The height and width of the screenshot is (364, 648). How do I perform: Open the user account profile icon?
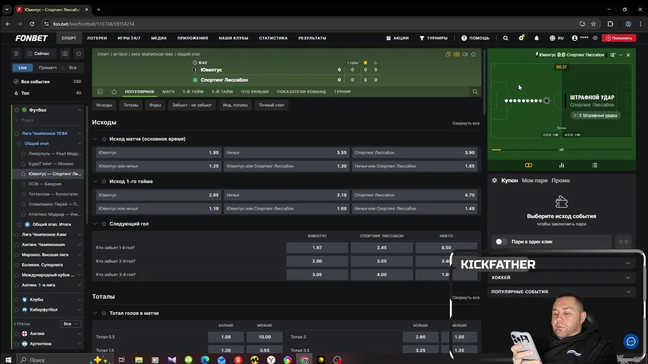(575, 38)
